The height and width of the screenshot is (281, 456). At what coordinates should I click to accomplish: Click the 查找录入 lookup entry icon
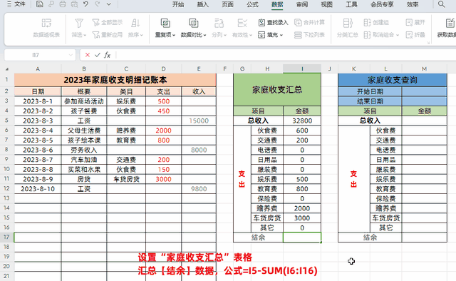tap(261, 22)
